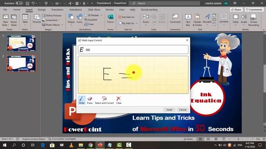The width and height of the screenshot is (266, 149).
Task: Insert Online Pictures
Action: click(x=52, y=15)
